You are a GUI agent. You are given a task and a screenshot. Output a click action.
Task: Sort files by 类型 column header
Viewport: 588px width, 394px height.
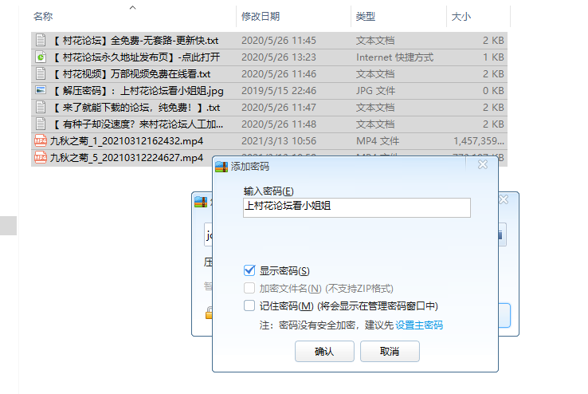tap(366, 17)
